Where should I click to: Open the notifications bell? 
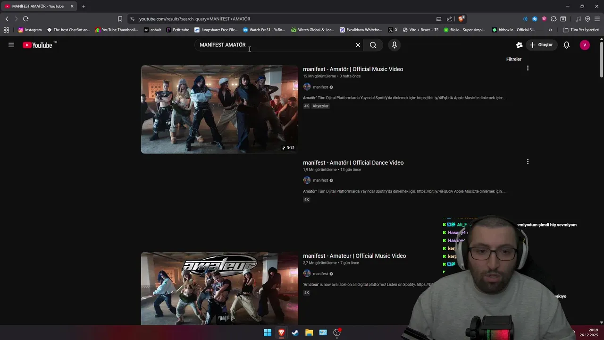(567, 45)
